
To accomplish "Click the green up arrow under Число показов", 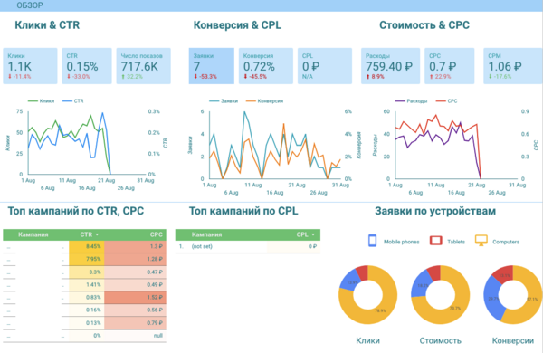I will tap(123, 77).
